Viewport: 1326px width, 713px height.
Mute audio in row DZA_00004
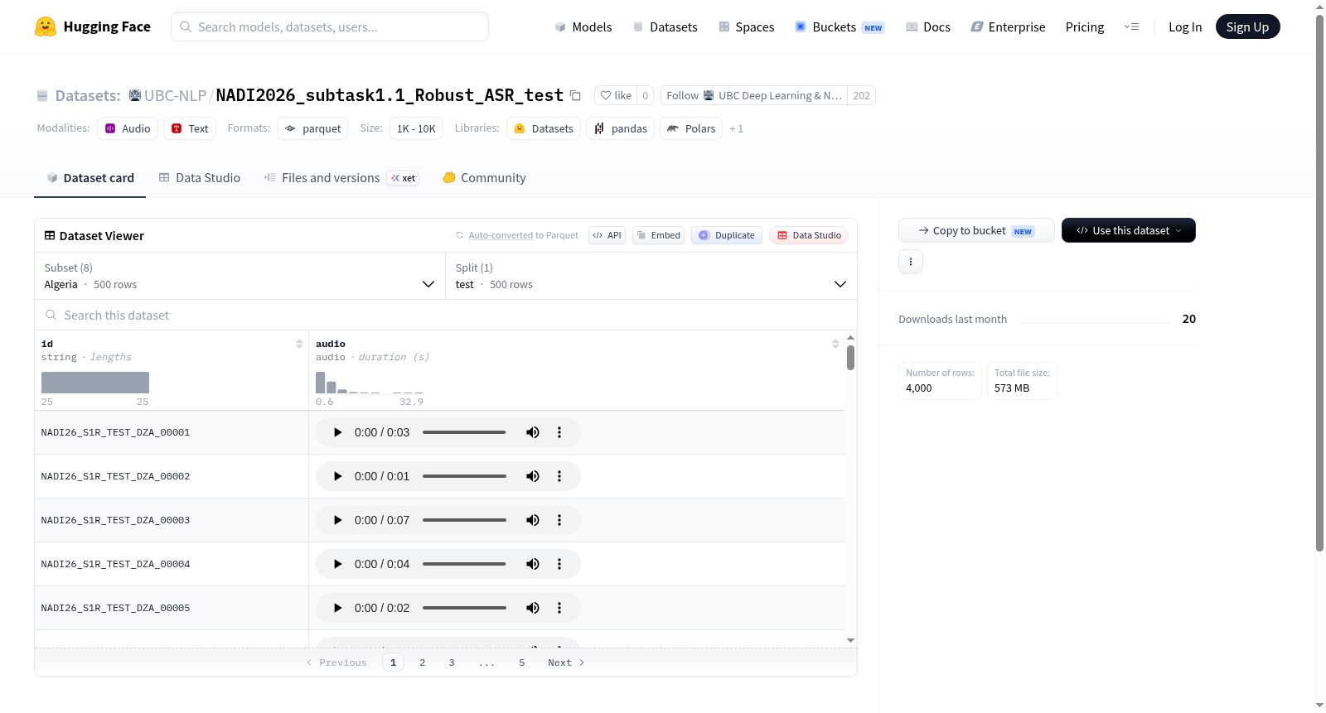(x=533, y=564)
